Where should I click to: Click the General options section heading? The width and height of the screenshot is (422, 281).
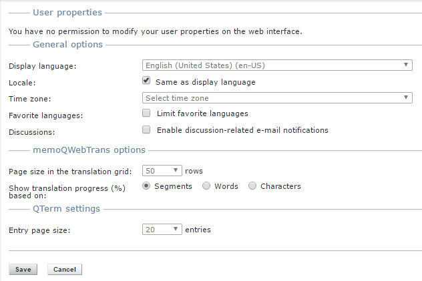point(67,45)
